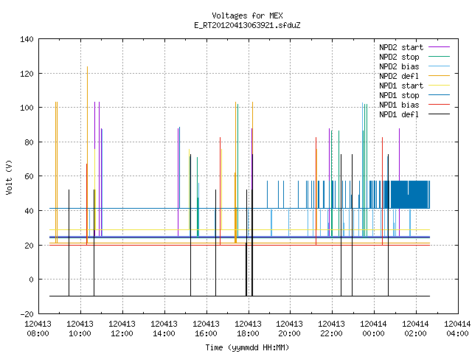Click the '120413 16:00' x-axis tick label
472x354 pixels.
(x=206, y=329)
